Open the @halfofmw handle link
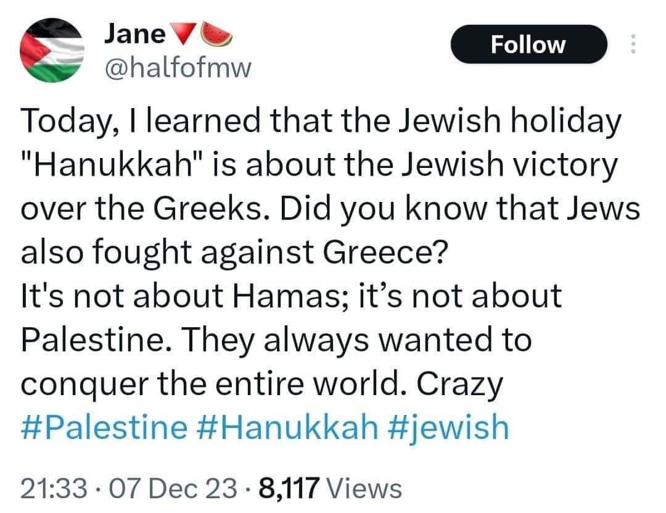This screenshot has width=666, height=513. click(x=178, y=67)
